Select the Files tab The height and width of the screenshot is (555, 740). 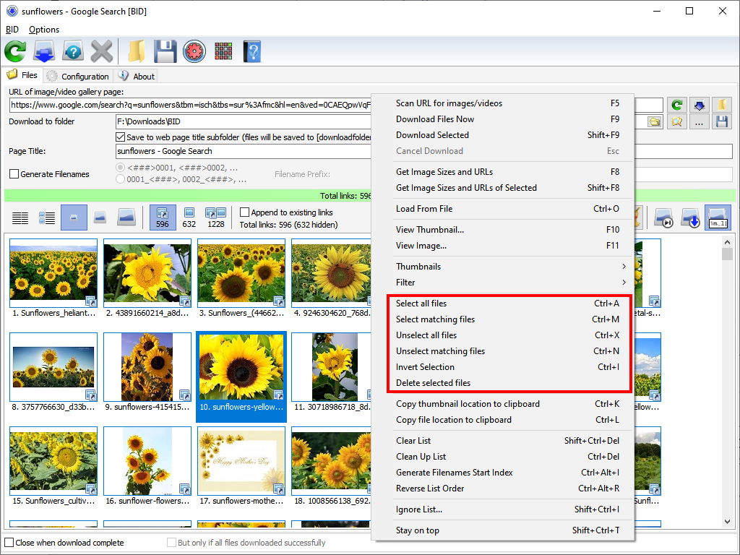coord(22,75)
